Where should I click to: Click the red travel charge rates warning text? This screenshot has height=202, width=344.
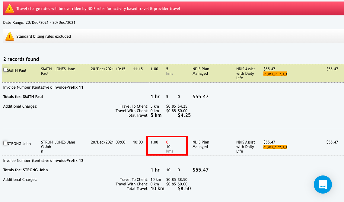tap(98, 9)
